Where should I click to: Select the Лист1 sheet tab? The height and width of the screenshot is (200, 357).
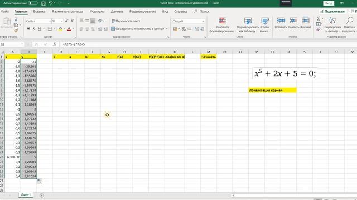[26, 195]
